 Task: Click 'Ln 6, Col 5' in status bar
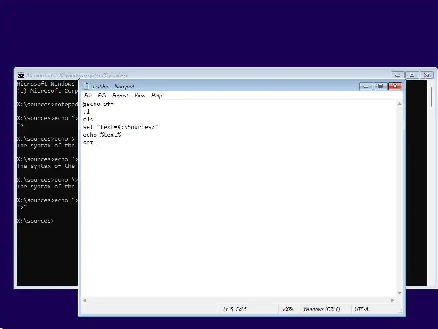[235, 309]
